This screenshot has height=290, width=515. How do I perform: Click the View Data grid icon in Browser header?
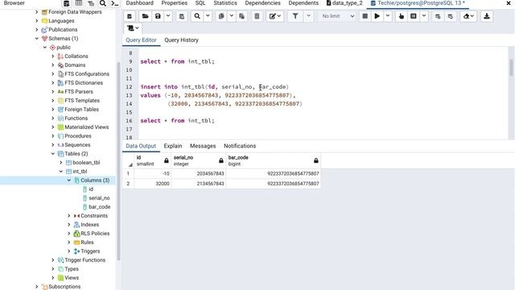(79, 3)
